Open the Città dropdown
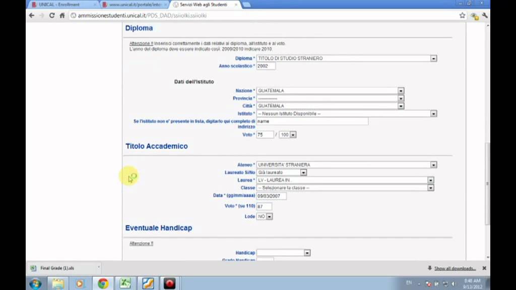Screen dimensions: 516x290 (x=330, y=106)
